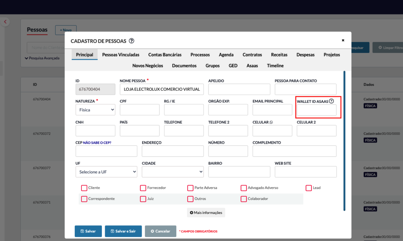403x241 pixels.
Task: Click the Bairro input field
Action: pyautogui.click(x=239, y=172)
